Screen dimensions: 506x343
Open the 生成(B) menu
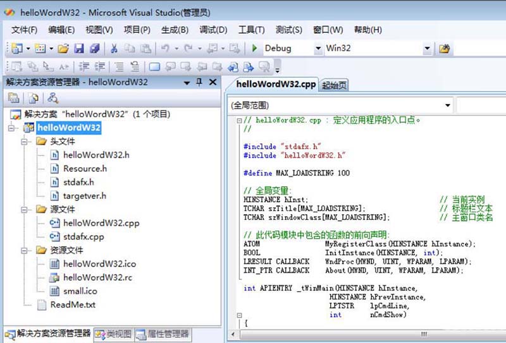pyautogui.click(x=175, y=30)
